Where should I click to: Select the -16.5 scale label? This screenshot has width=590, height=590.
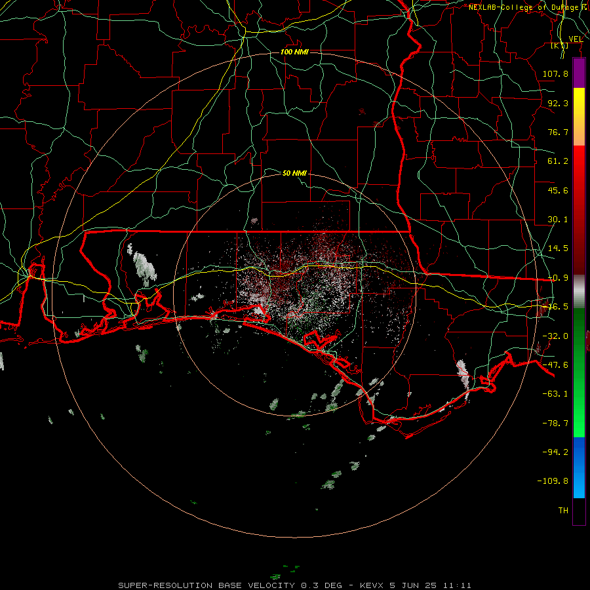coord(558,307)
